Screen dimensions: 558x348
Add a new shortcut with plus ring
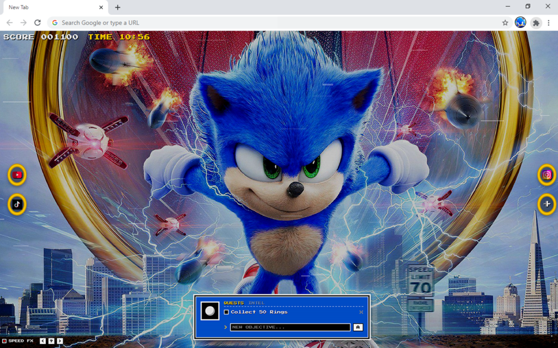click(547, 204)
